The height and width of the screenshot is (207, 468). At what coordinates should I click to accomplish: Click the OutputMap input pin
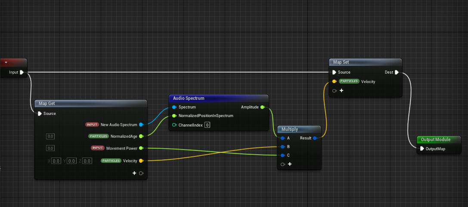(422, 149)
